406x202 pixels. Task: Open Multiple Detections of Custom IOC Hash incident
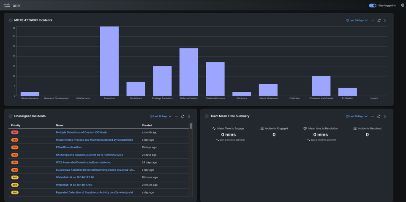tap(81, 132)
